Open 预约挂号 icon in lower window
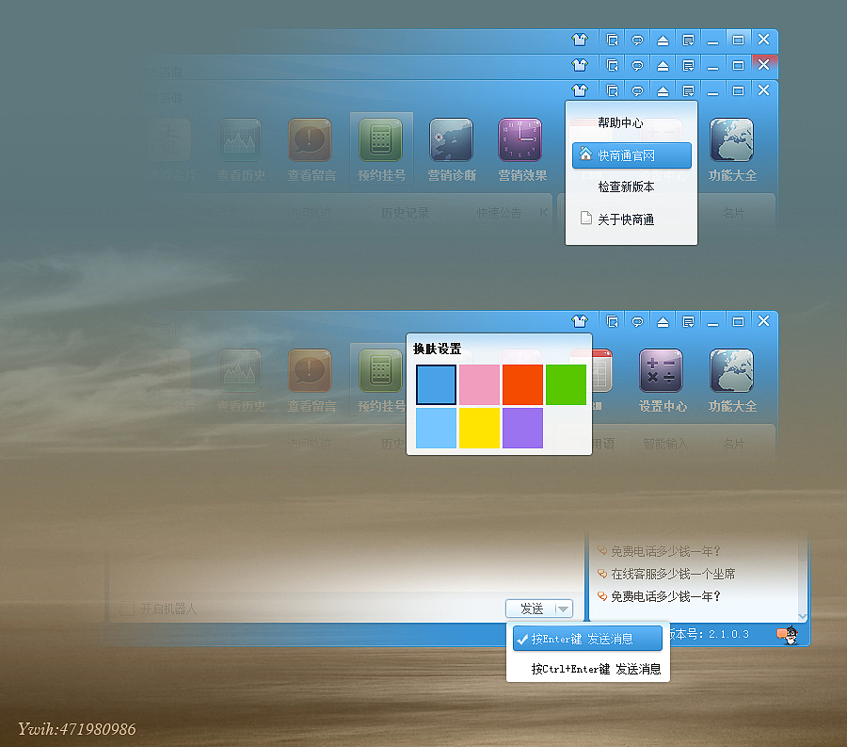This screenshot has height=747, width=847. click(x=380, y=371)
